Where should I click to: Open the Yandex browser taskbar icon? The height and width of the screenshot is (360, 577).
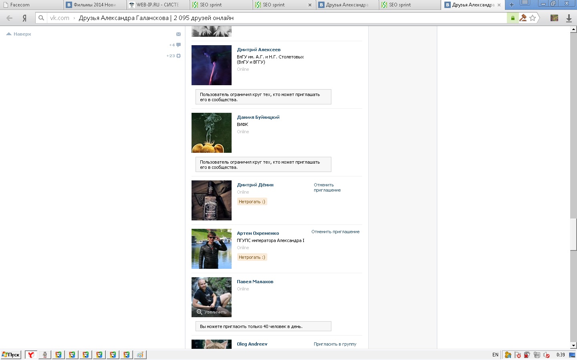click(x=31, y=354)
